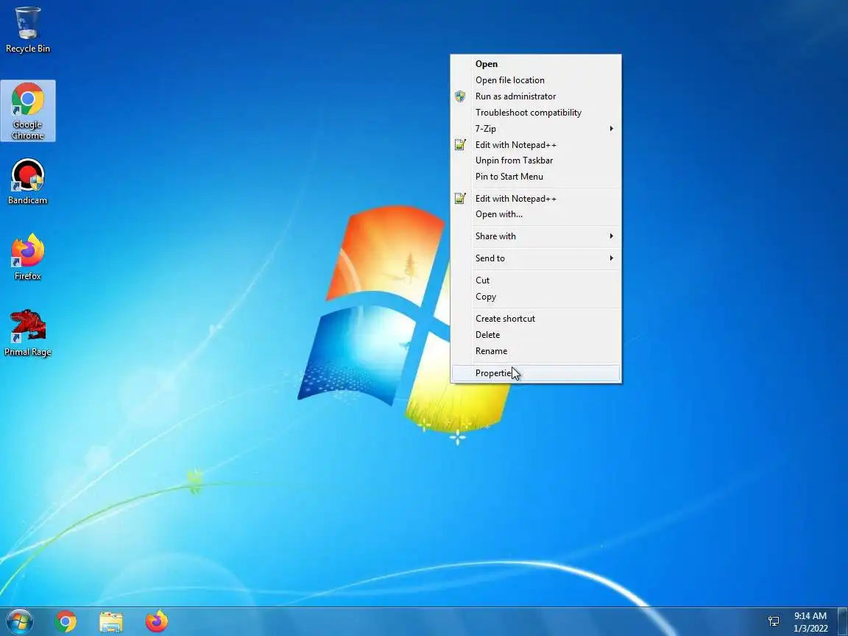
Task: Select Unpin from Taskbar
Action: (x=535, y=160)
